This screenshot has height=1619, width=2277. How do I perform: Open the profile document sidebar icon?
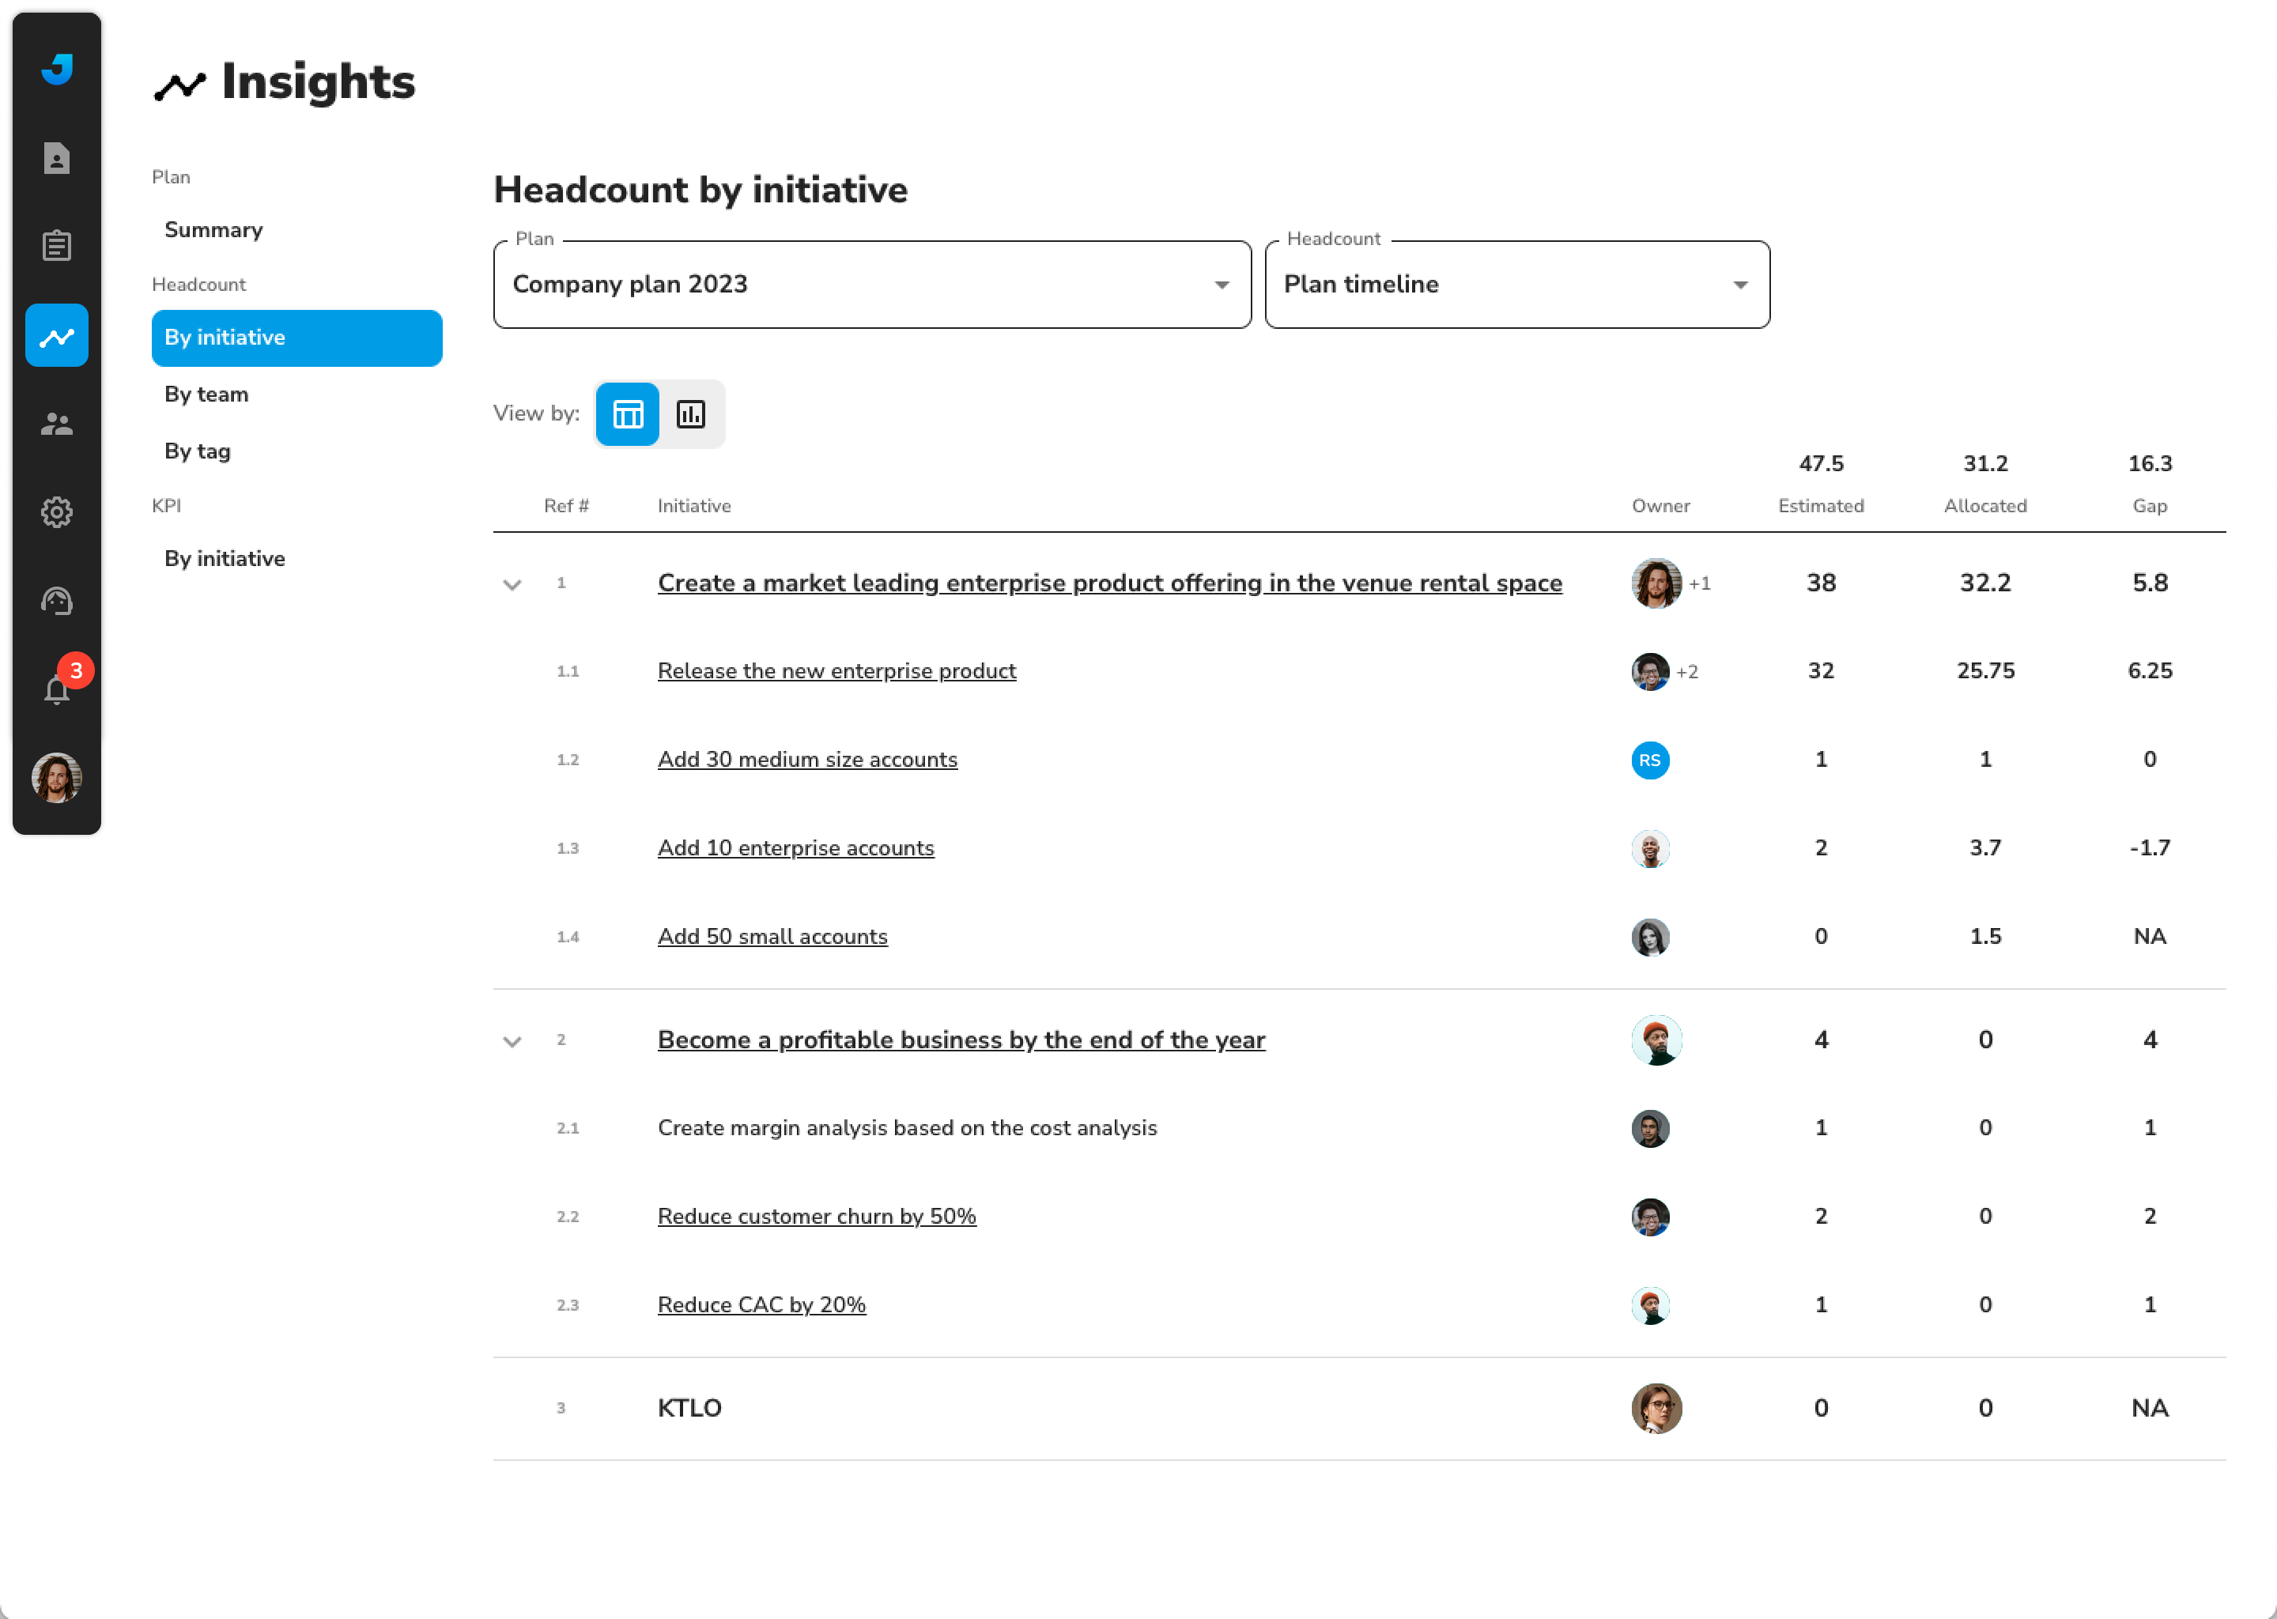click(57, 157)
